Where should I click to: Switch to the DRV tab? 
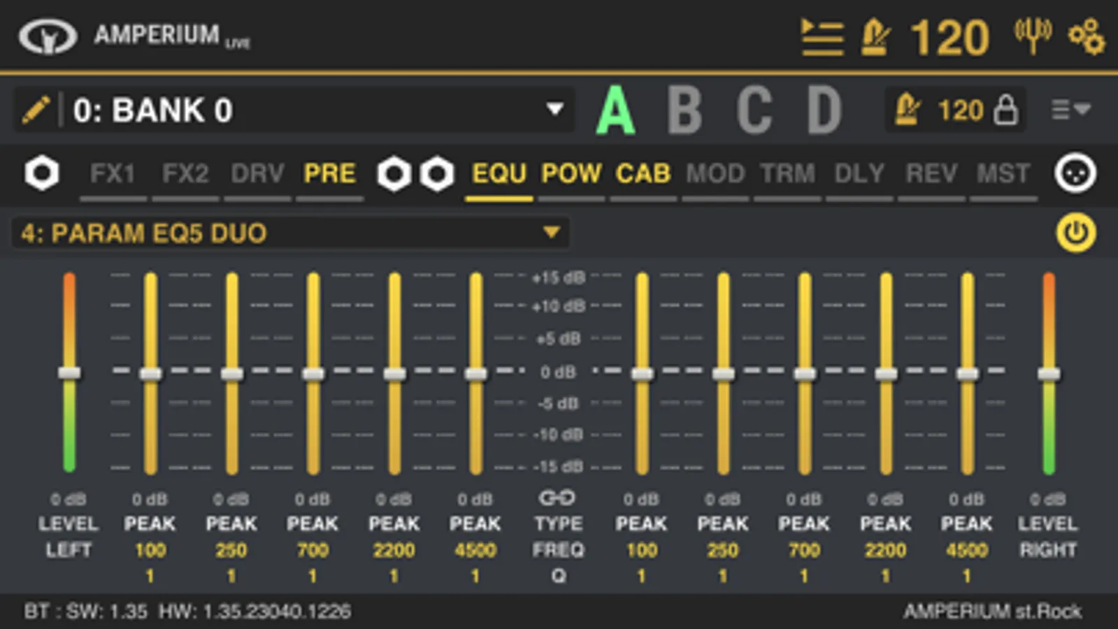click(257, 173)
